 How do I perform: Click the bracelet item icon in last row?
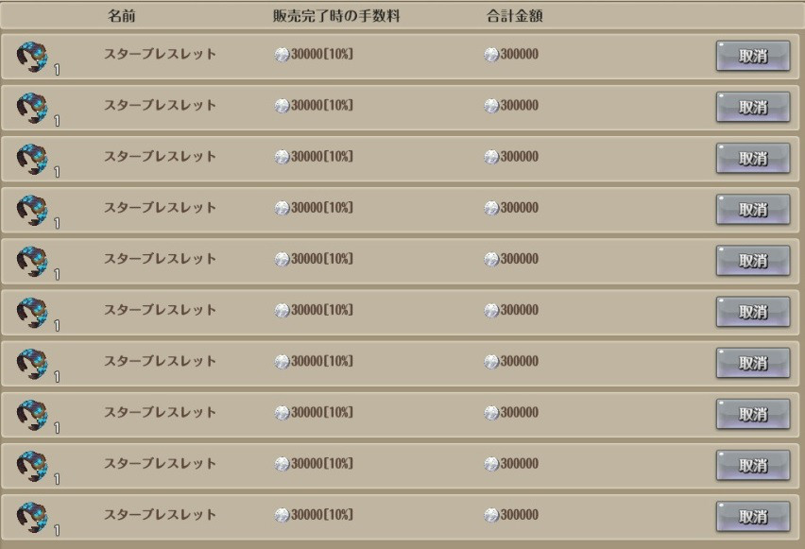(32, 518)
